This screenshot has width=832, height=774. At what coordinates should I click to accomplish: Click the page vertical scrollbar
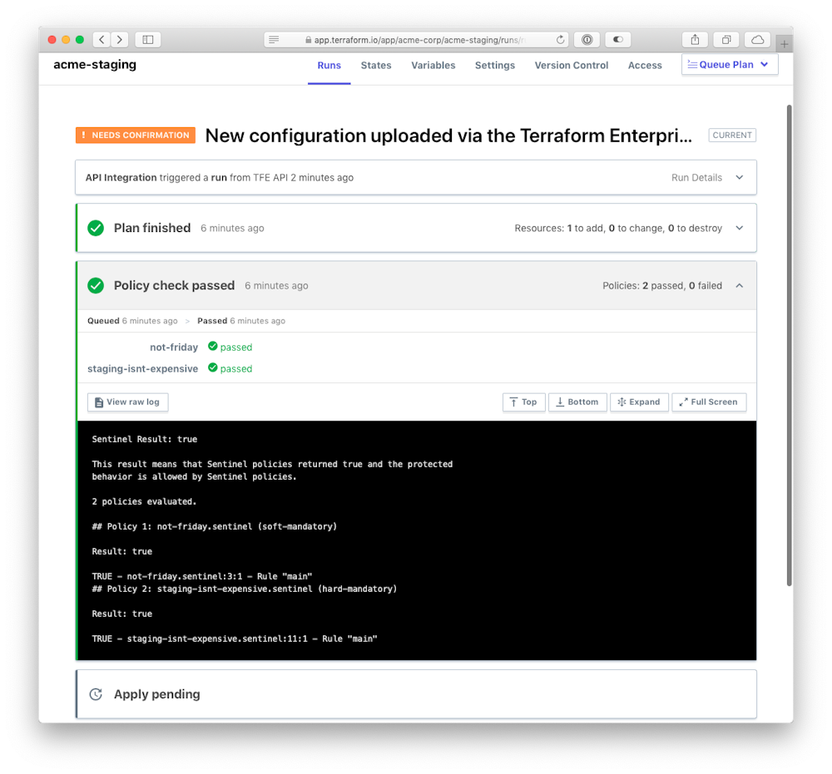pyautogui.click(x=789, y=345)
